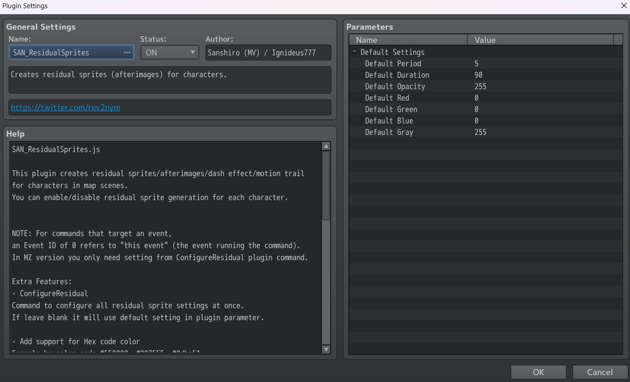Click the Help scrollbar up arrow

(x=326, y=146)
